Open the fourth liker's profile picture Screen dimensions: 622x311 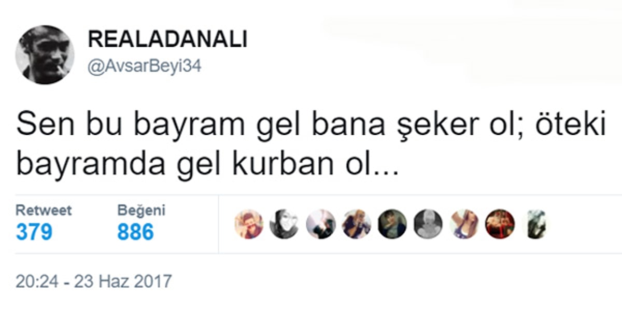357,224
